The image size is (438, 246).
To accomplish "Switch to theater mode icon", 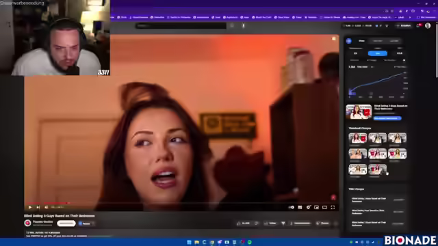I will click(324, 207).
